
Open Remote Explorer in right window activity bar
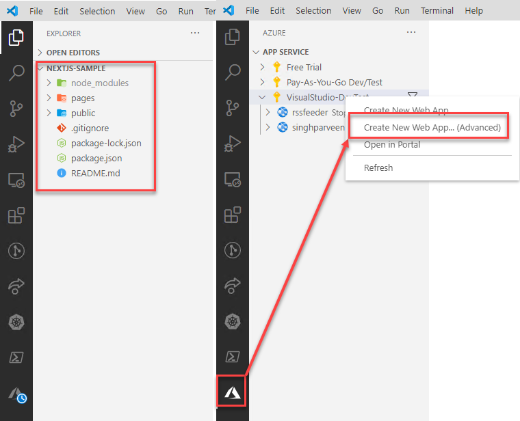pyautogui.click(x=232, y=180)
